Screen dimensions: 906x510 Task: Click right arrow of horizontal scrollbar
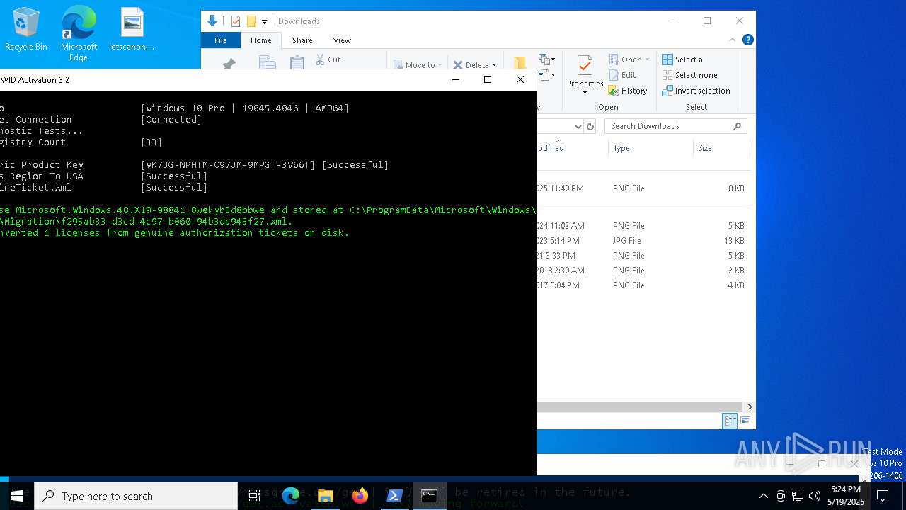pyautogui.click(x=750, y=407)
